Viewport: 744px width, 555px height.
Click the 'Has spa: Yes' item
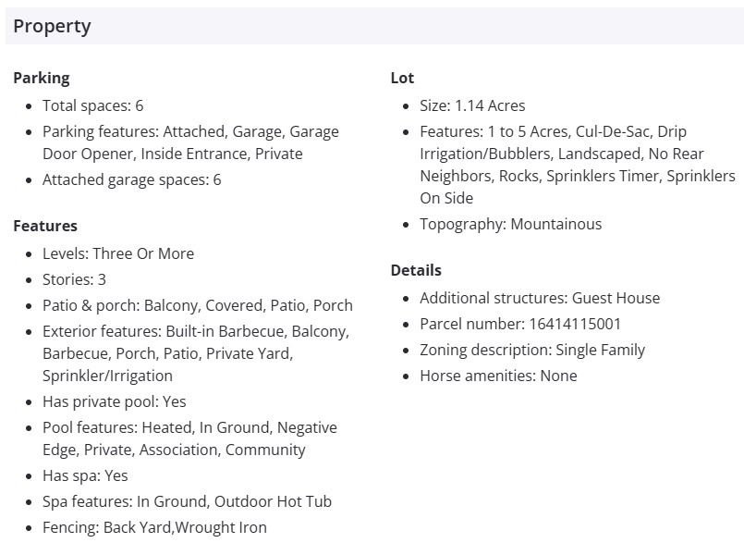tap(85, 475)
